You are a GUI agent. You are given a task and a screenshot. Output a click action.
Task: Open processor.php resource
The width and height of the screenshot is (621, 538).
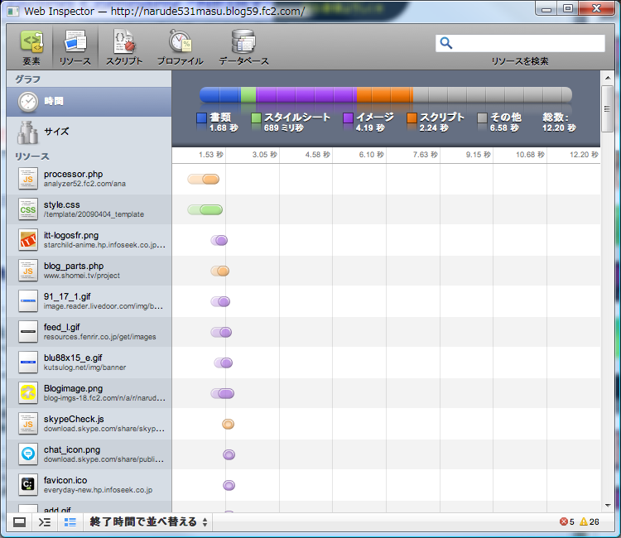(89, 179)
